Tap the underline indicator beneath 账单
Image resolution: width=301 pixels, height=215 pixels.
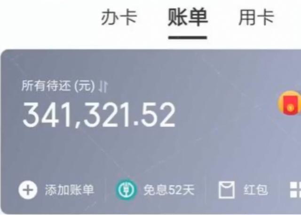(188, 38)
